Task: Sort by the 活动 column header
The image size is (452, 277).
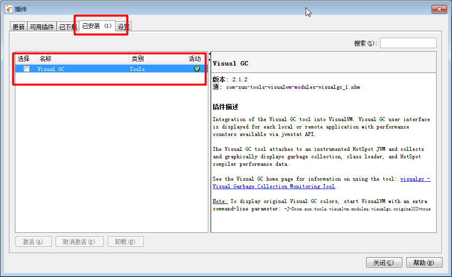Action: (195, 59)
